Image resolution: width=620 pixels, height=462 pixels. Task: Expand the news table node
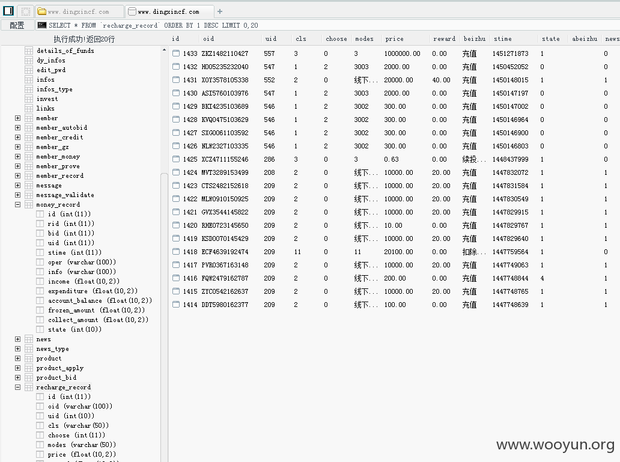tap(18, 339)
